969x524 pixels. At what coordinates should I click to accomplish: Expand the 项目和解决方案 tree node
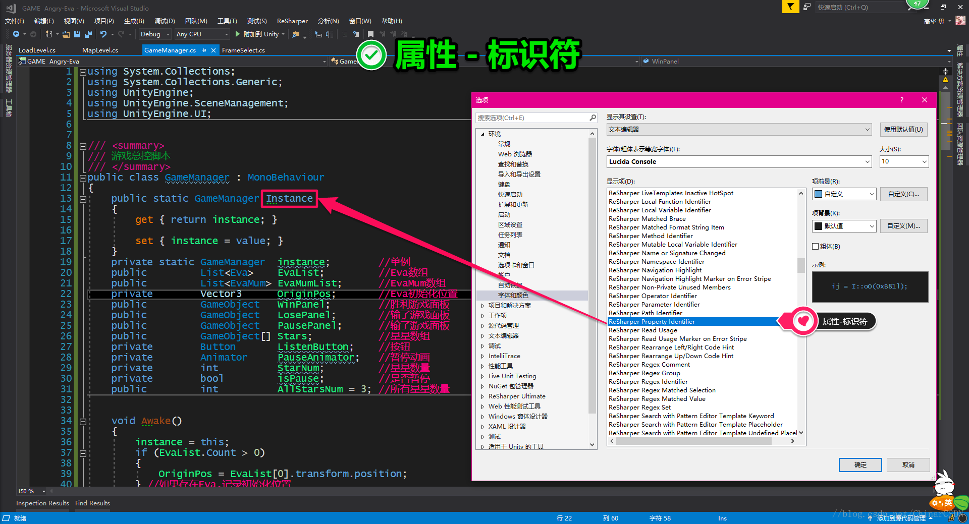[482, 305]
